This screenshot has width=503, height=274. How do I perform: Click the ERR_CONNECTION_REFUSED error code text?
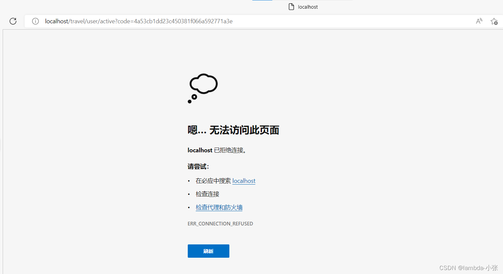tap(220, 223)
